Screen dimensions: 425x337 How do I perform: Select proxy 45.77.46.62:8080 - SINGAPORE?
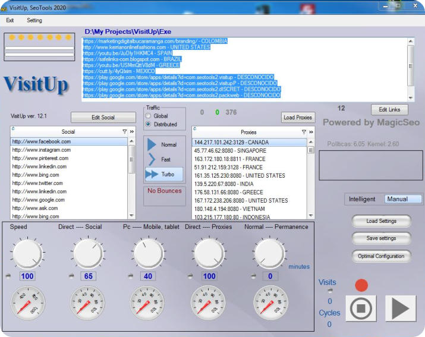click(250, 151)
